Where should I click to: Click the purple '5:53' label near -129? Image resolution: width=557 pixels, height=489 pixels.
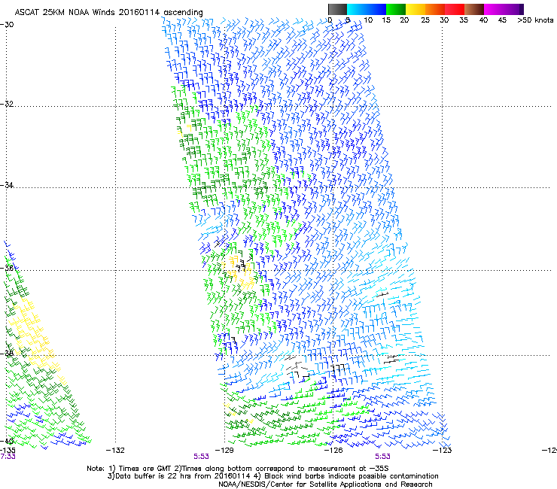[x=201, y=457]
